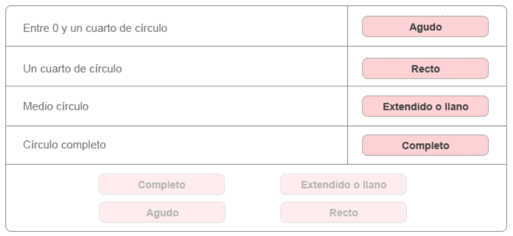Click the placed Agudo answer chip
This screenshot has width=513, height=236.
click(425, 27)
